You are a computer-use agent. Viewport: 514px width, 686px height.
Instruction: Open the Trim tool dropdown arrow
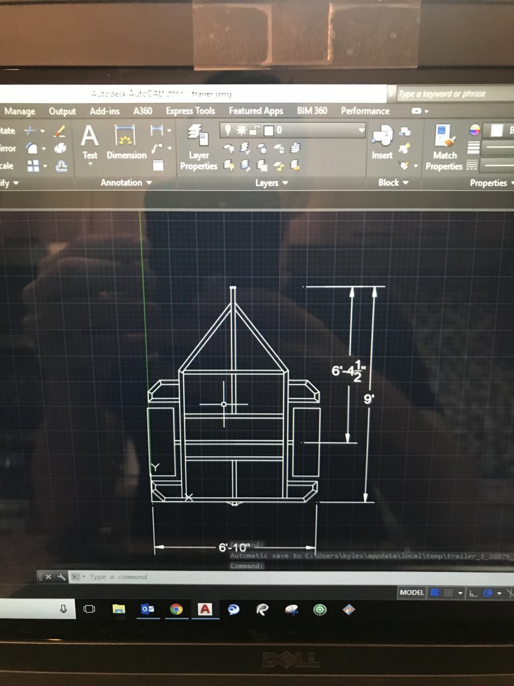(42, 131)
